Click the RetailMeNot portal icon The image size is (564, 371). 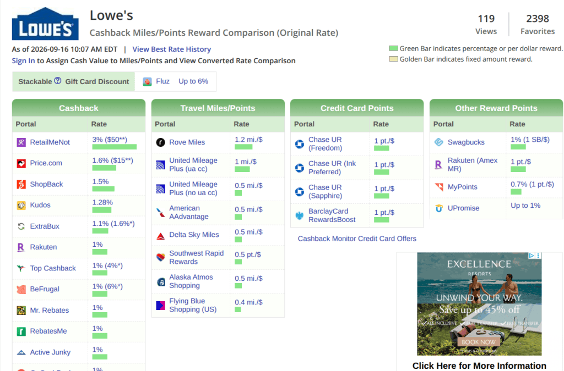coord(21,142)
